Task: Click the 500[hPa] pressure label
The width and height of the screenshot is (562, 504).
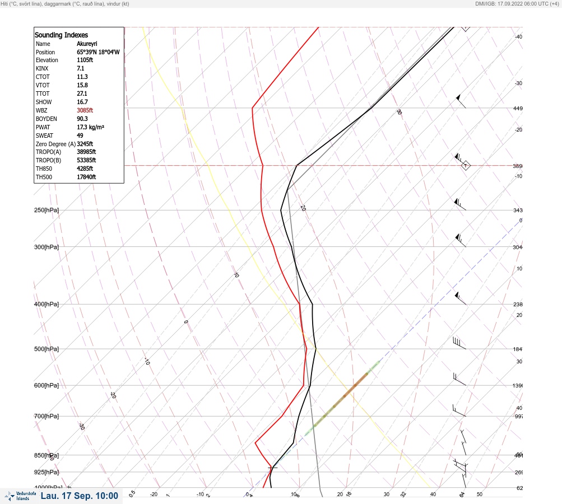Action: click(47, 349)
